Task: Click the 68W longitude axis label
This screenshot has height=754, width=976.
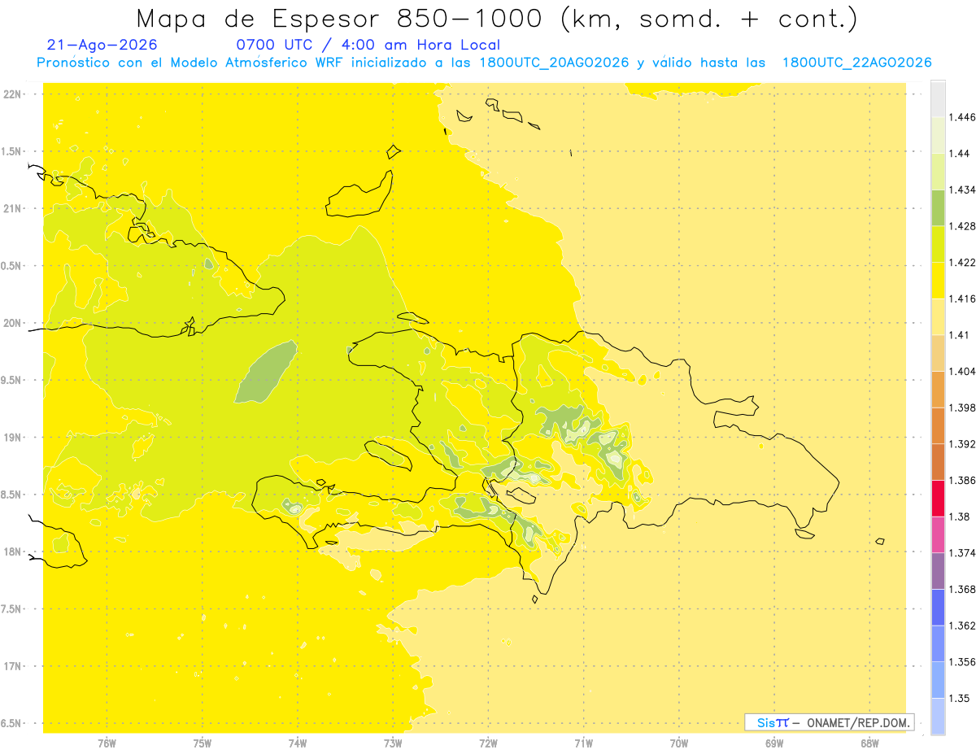Action: pyautogui.click(x=869, y=743)
